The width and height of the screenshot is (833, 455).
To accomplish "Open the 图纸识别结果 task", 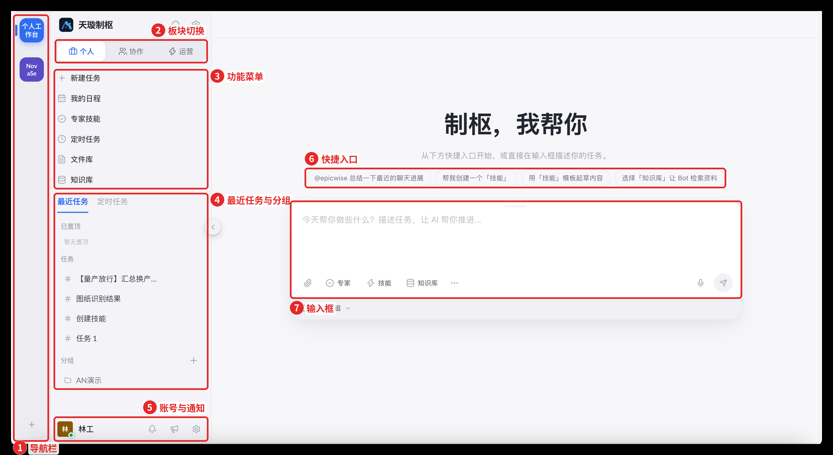I will 131,298.
